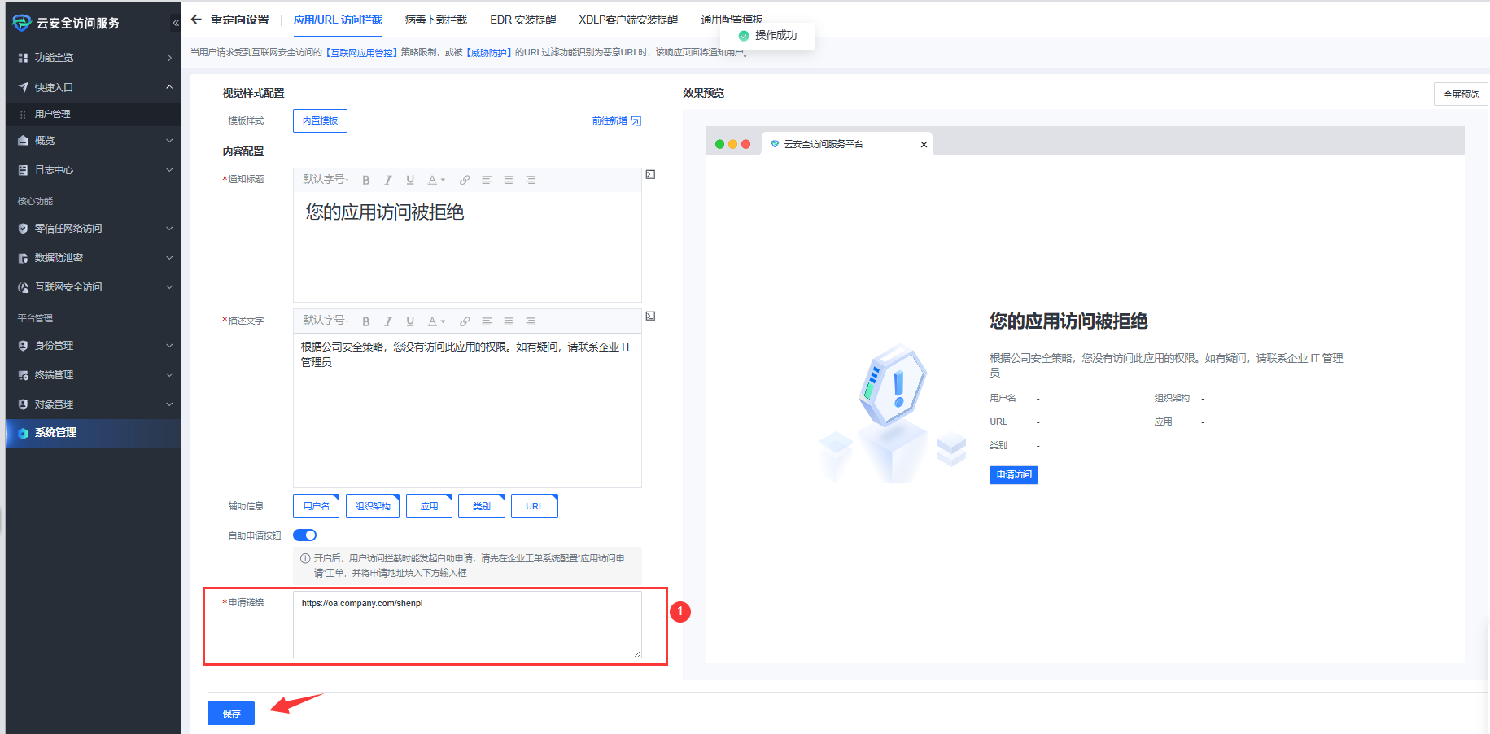Screen dimensions: 1490x734
Task: Follow the 前往新增 link
Action: (617, 120)
